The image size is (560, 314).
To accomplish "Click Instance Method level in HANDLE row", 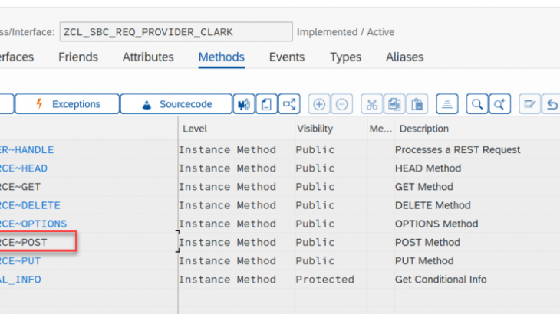I will point(228,149).
